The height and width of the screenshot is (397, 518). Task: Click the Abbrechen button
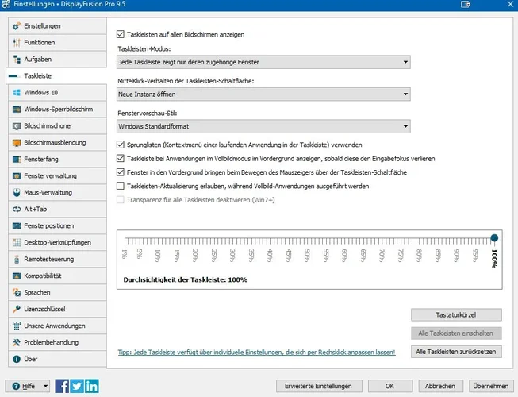point(440,386)
